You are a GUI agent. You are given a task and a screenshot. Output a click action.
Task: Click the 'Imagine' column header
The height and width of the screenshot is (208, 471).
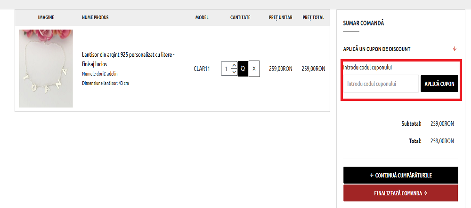point(46,18)
